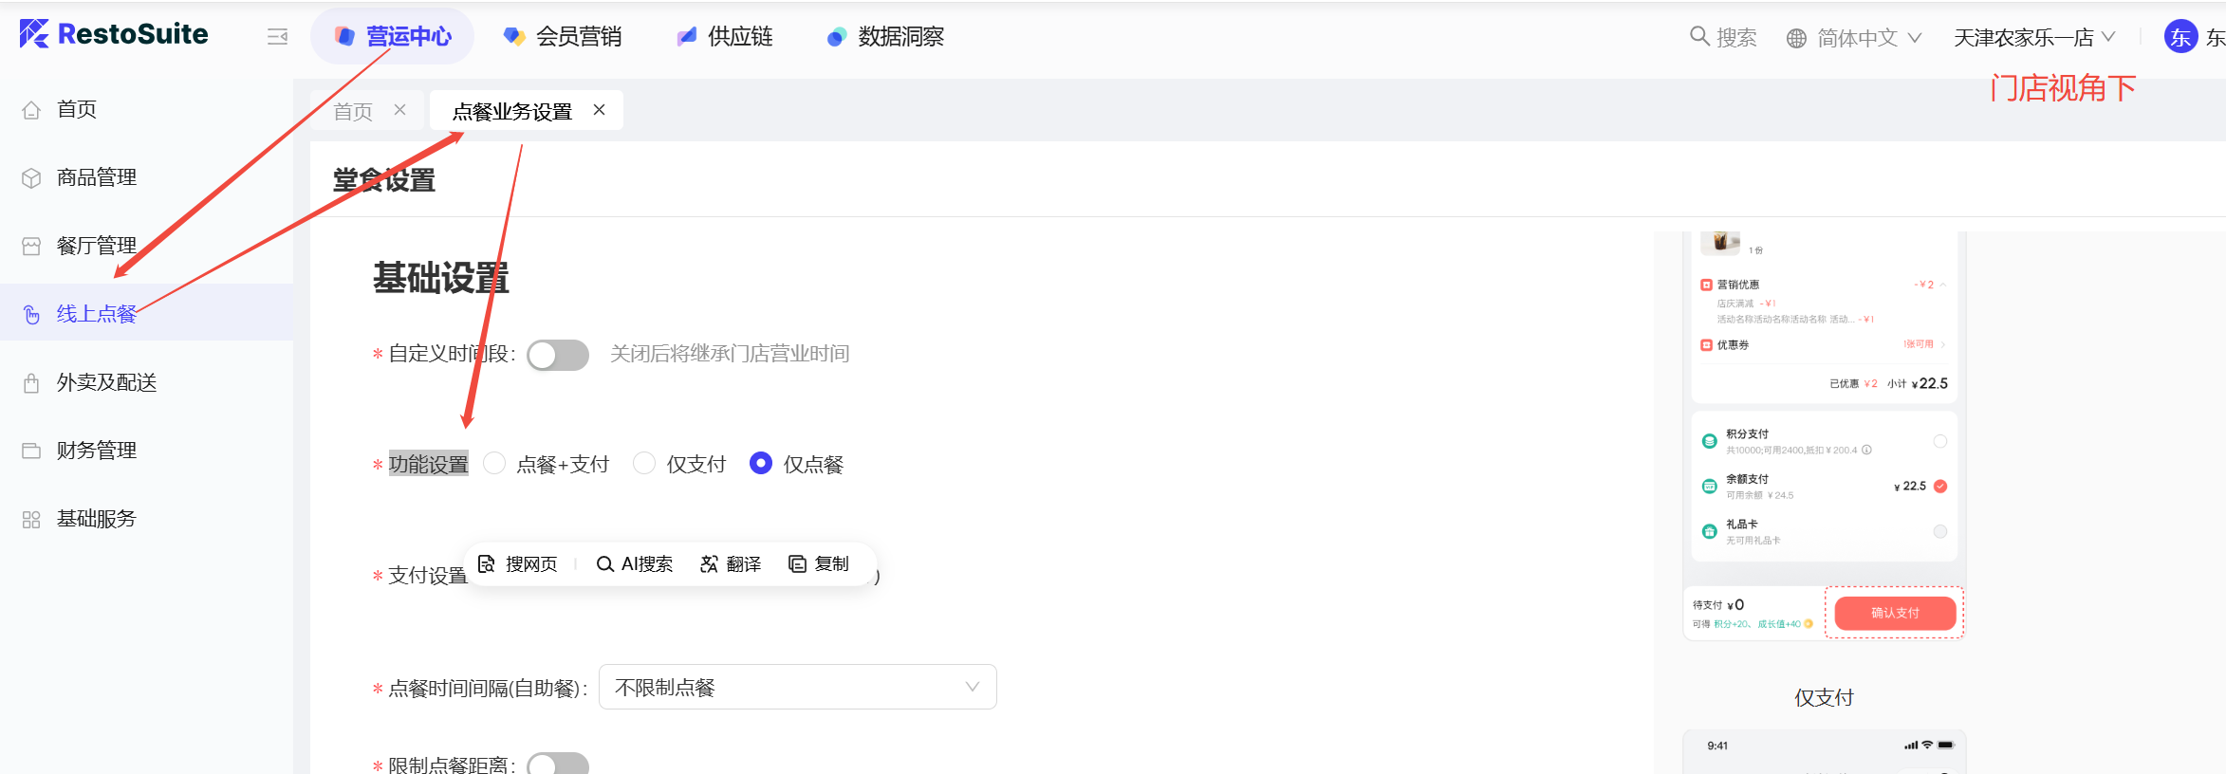Viewport: 2226px width, 774px height.
Task: Click the 确认支付 button in preview
Action: click(1894, 613)
